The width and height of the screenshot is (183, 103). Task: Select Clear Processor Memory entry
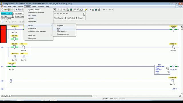(x=38, y=31)
